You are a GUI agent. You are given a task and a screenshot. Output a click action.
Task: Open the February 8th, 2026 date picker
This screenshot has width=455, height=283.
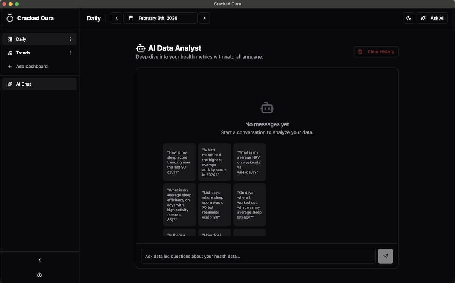pos(160,18)
